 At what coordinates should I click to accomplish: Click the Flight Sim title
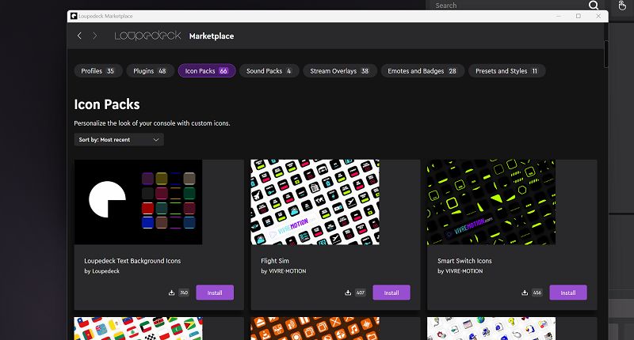(x=275, y=261)
